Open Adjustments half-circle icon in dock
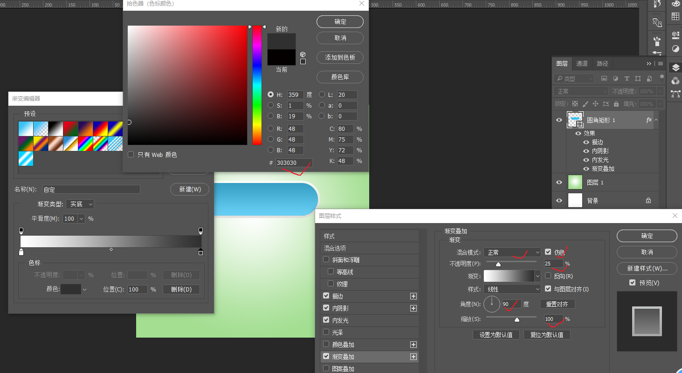Viewport: 682px width, 373px height. [x=675, y=48]
